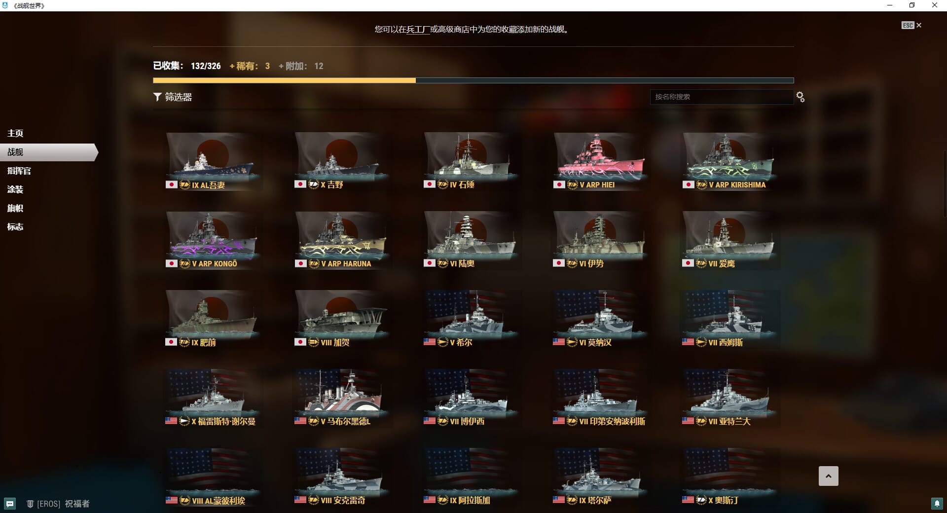Click the US flag icon of V 希尔

click(x=429, y=342)
